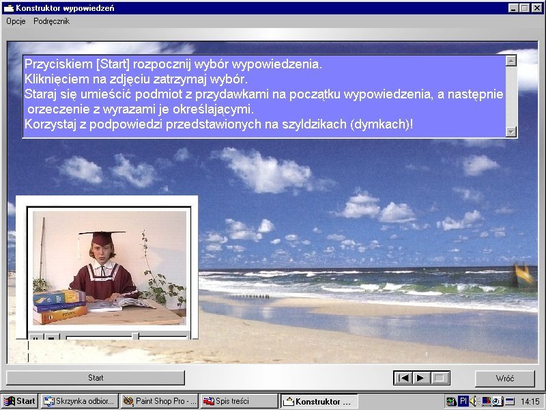Viewport: 546px width, 410px height.
Task: Switch to Spis treści taskbar window
Action: [239, 401]
